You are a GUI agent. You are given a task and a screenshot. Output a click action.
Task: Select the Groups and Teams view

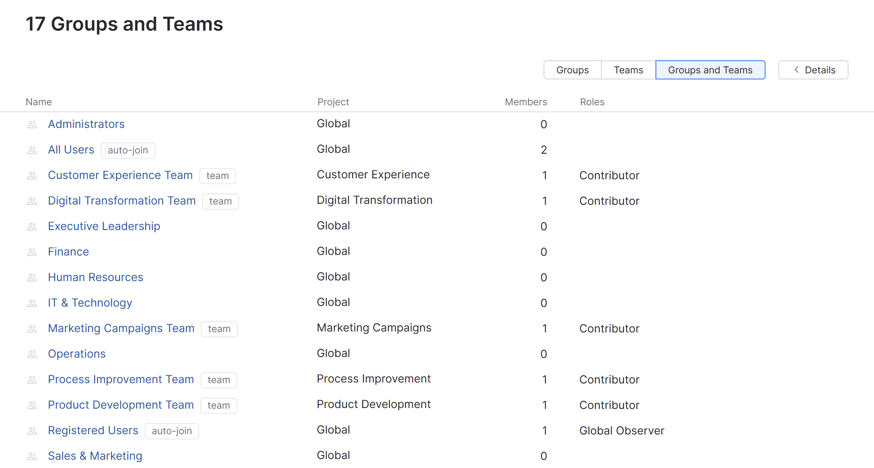click(710, 70)
